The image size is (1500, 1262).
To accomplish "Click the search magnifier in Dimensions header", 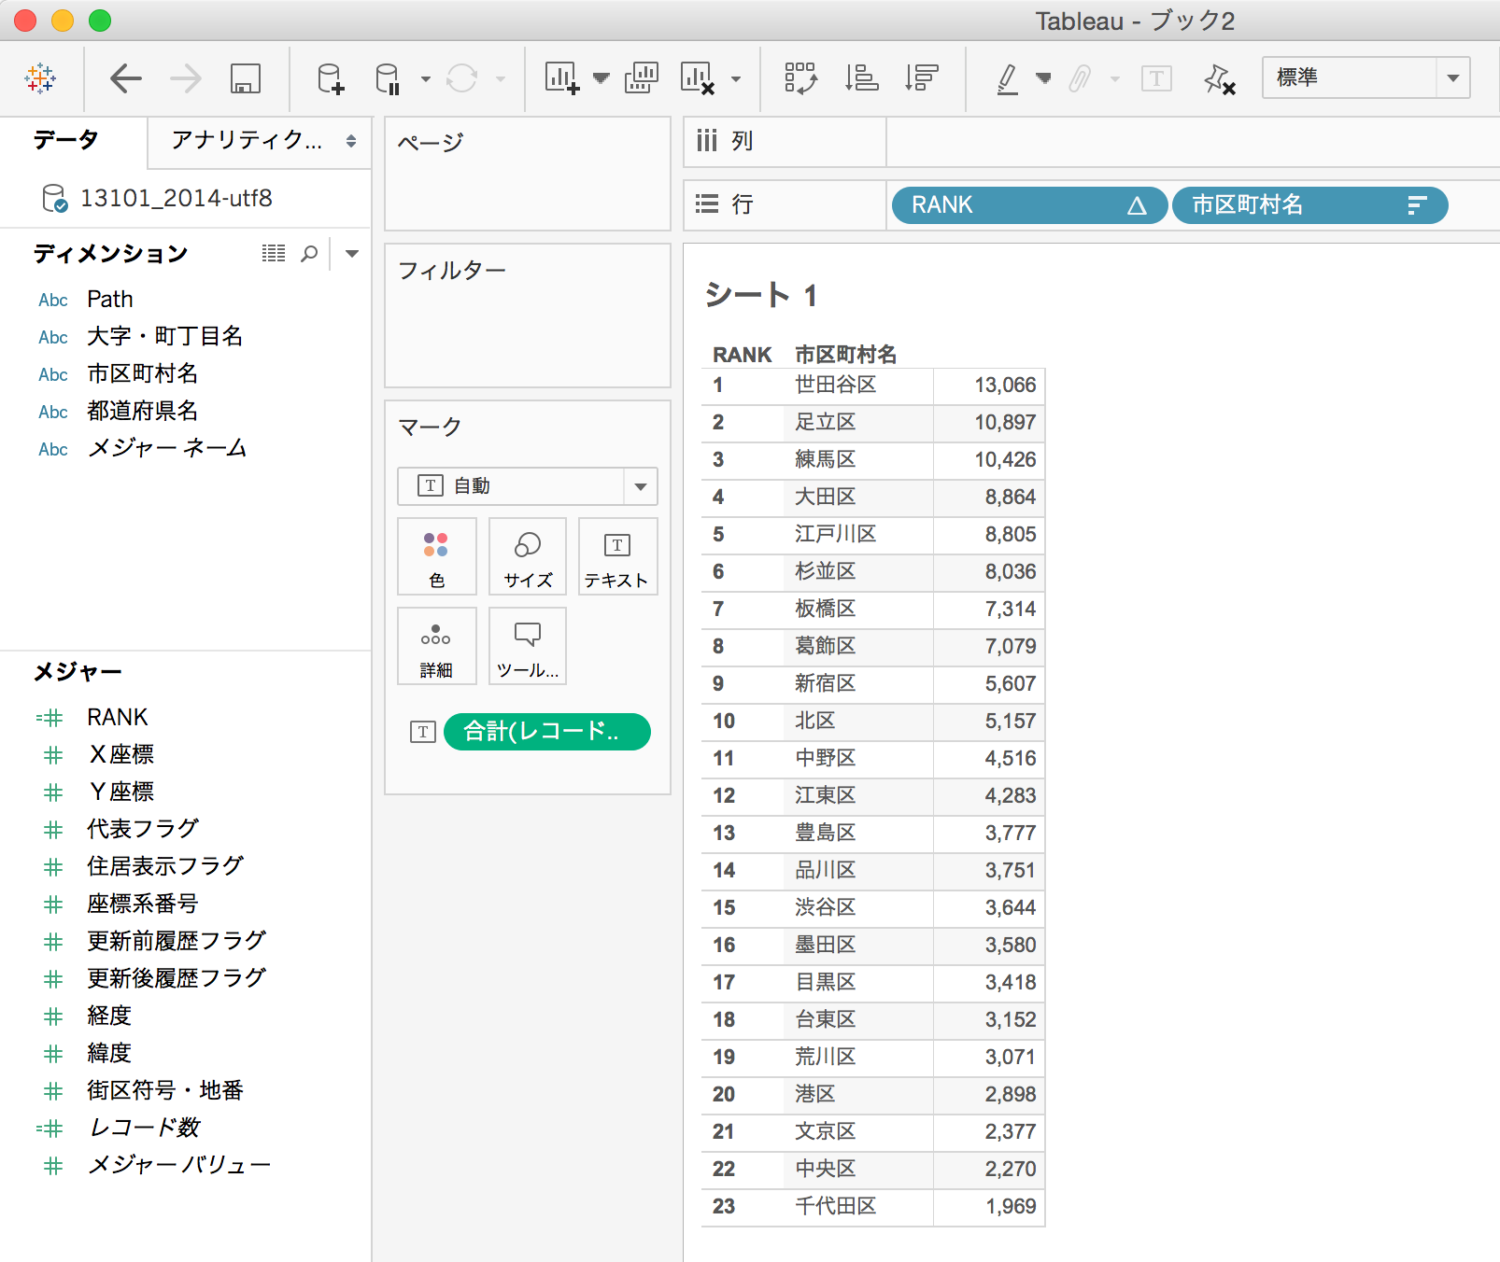I will click(x=309, y=253).
